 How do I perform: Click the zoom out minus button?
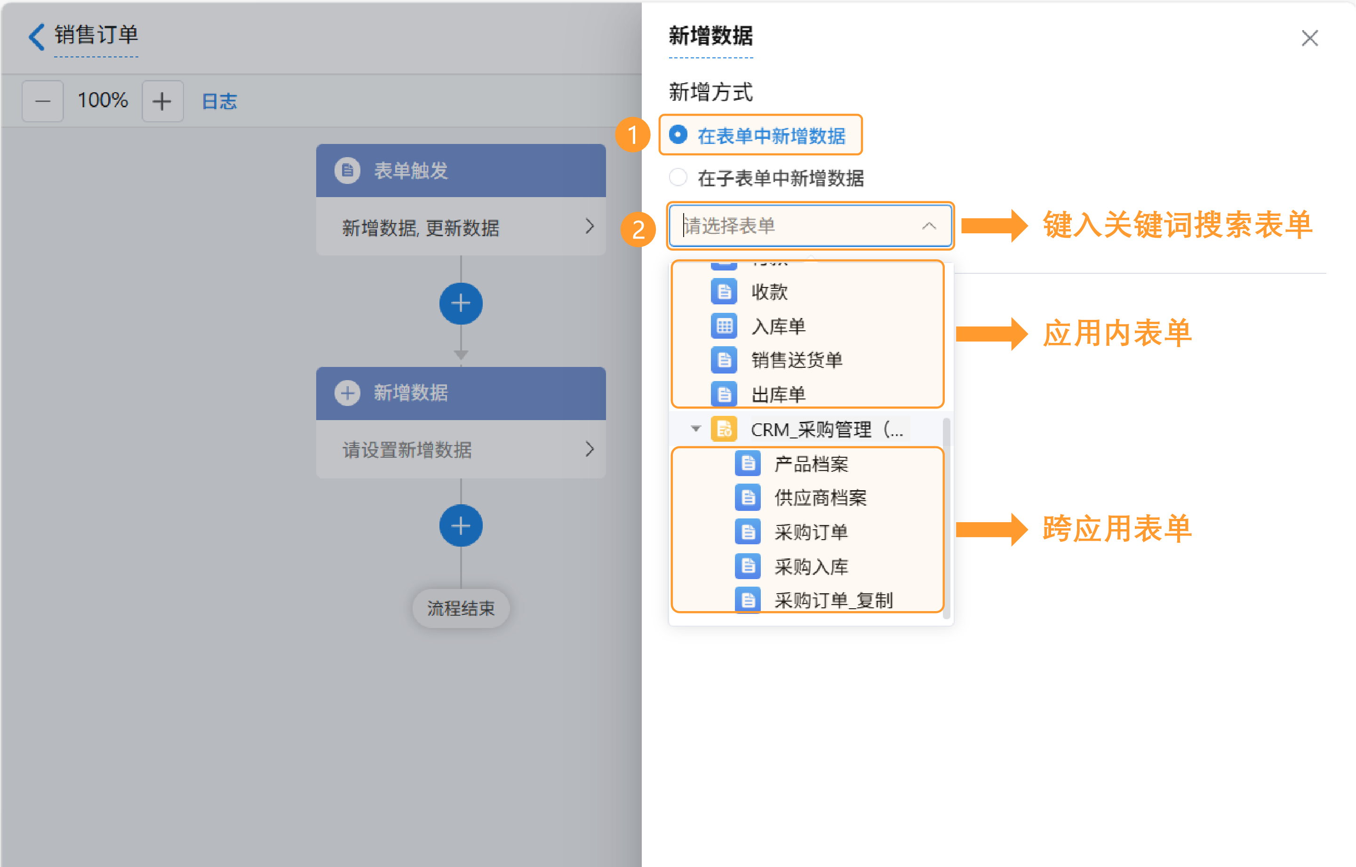pyautogui.click(x=43, y=101)
